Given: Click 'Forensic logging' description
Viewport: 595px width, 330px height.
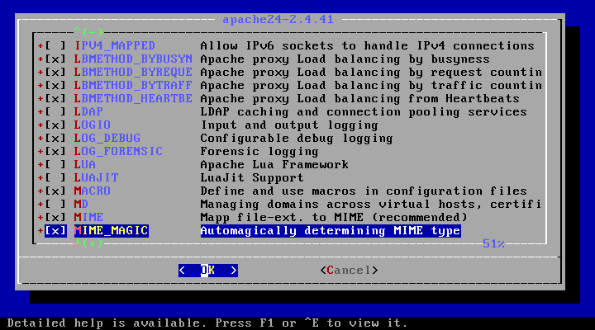Looking at the screenshot, I should 259,152.
